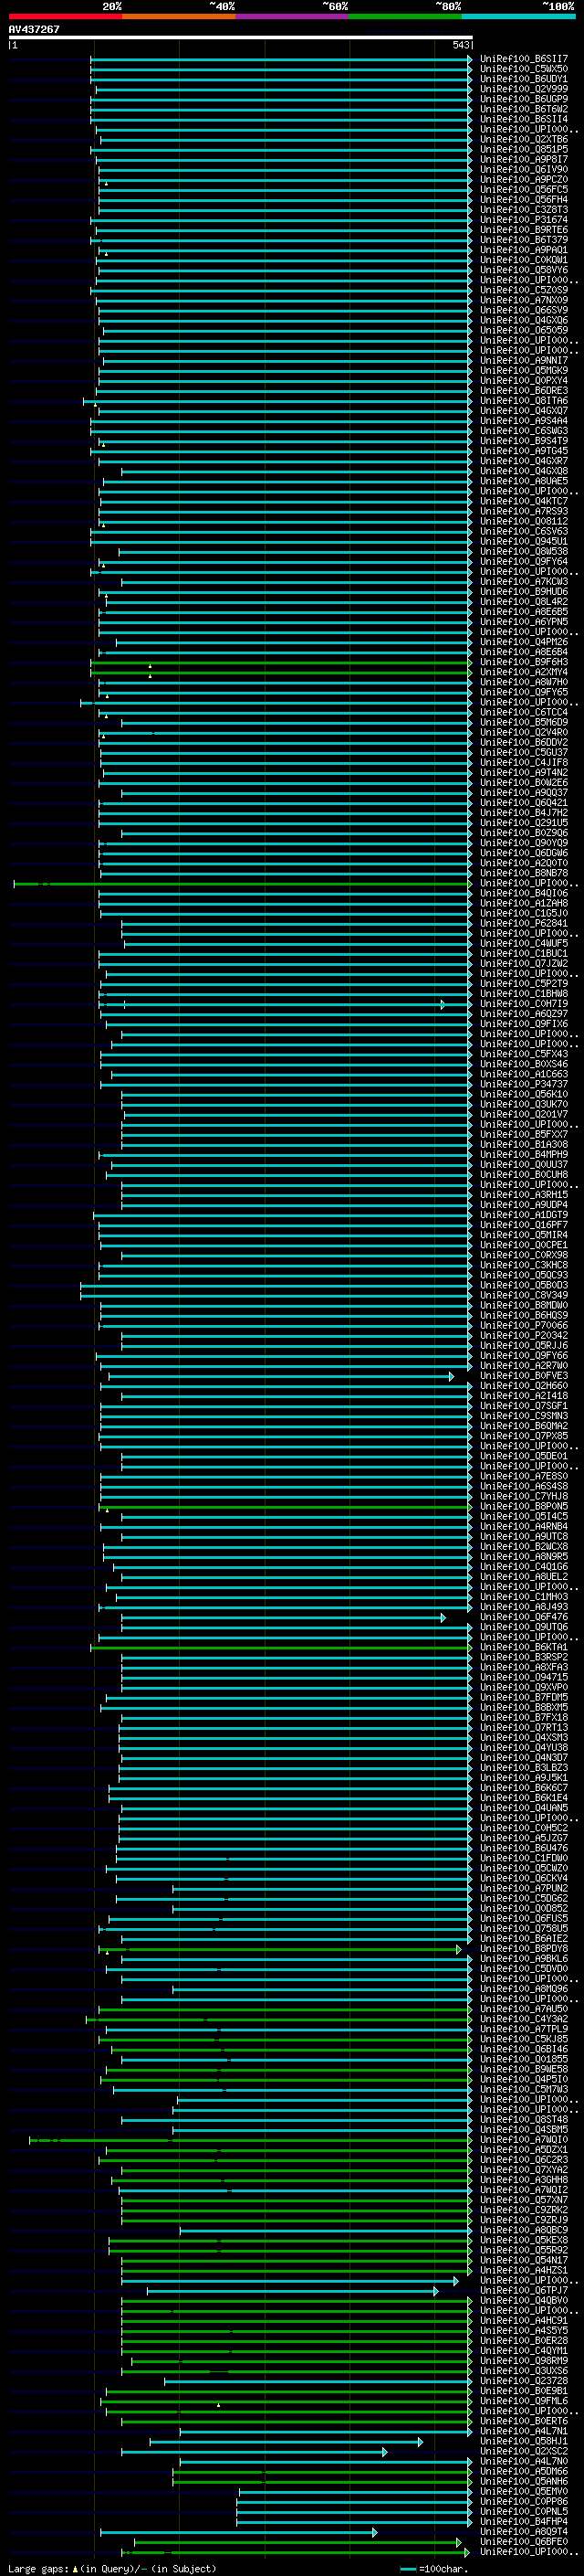Open hit UniRef100_B6T379
Screen dimensions: 584x2576
tap(523, 240)
